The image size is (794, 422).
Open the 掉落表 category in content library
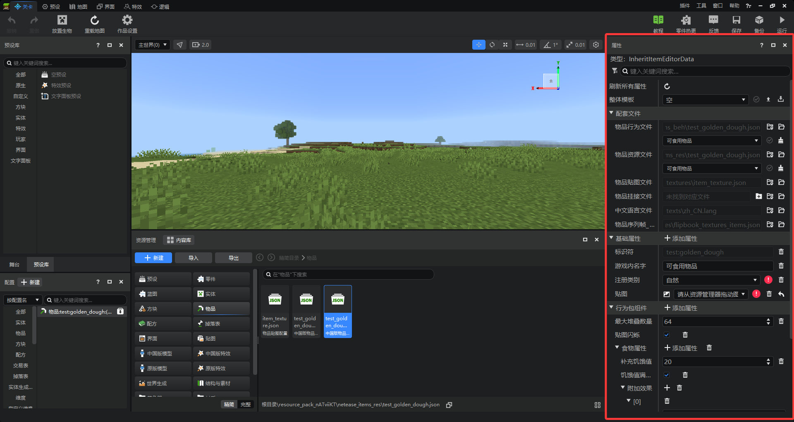tap(221, 324)
